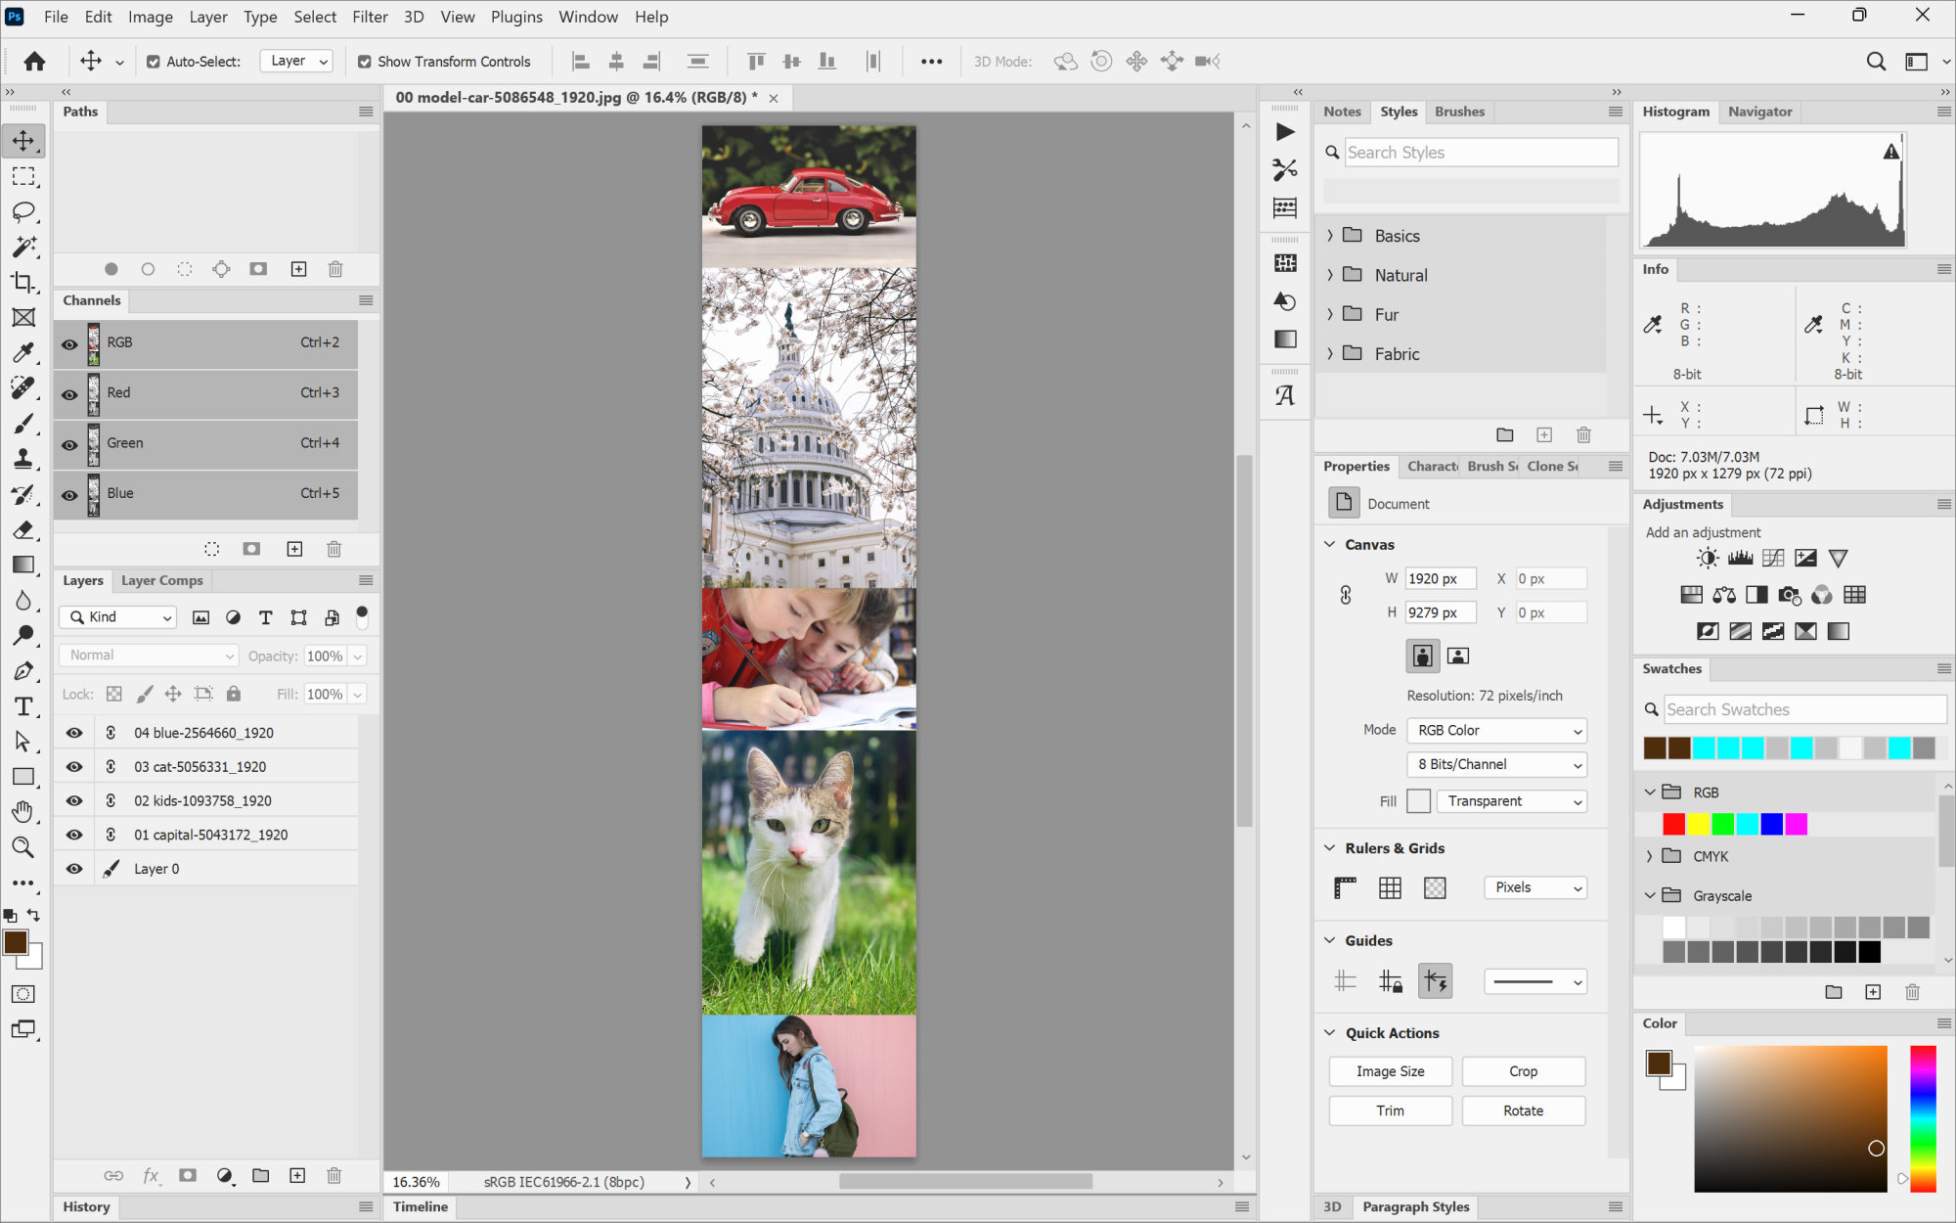Screen dimensions: 1956x1223
Task: Select the Eyedropper tool
Action: pyautogui.click(x=23, y=353)
